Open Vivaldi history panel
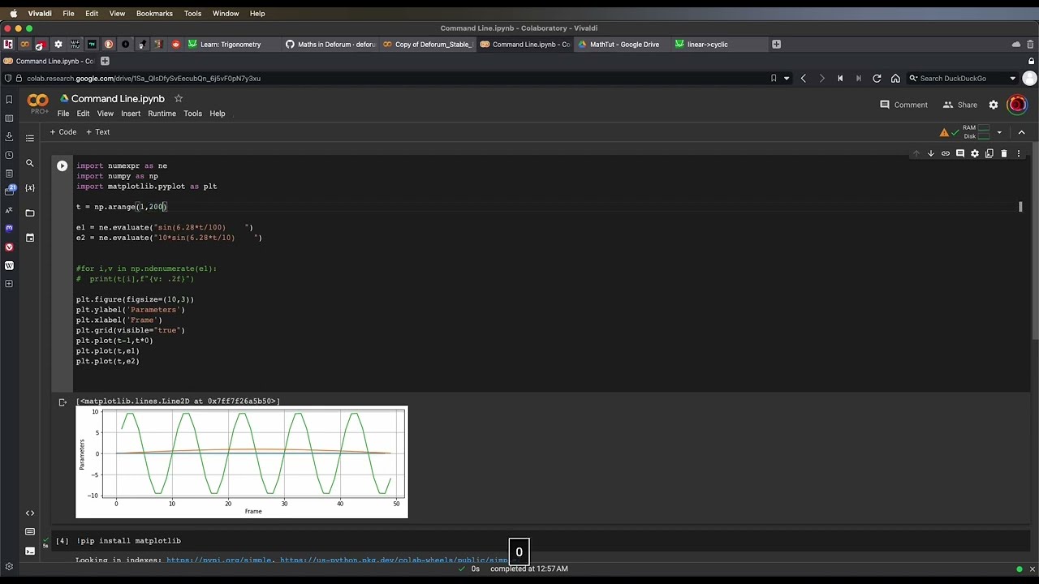Viewport: 1039px width, 584px height. point(9,155)
